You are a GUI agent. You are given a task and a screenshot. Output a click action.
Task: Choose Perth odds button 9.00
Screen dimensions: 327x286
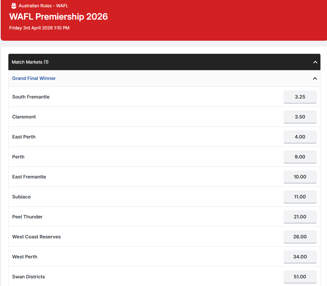pos(300,157)
